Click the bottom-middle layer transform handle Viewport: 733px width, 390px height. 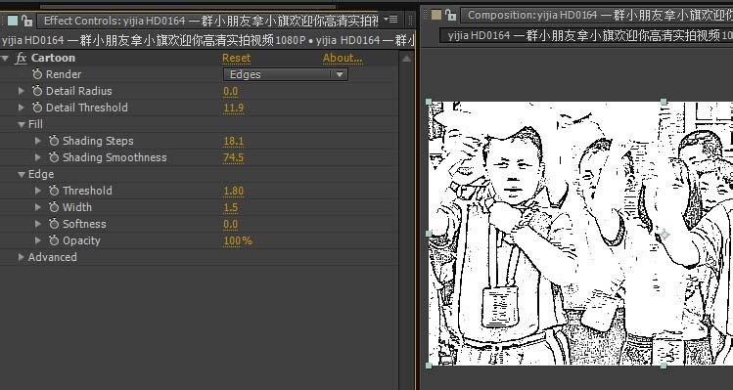(x=664, y=366)
